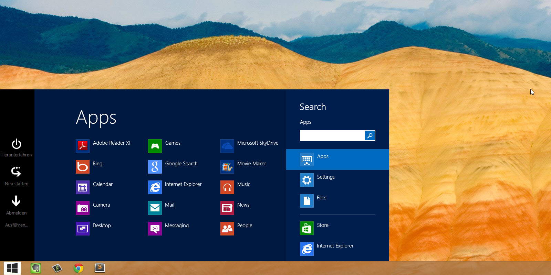Open Sublime Text from the taskbar
This screenshot has width=551, height=275.
coord(100,268)
